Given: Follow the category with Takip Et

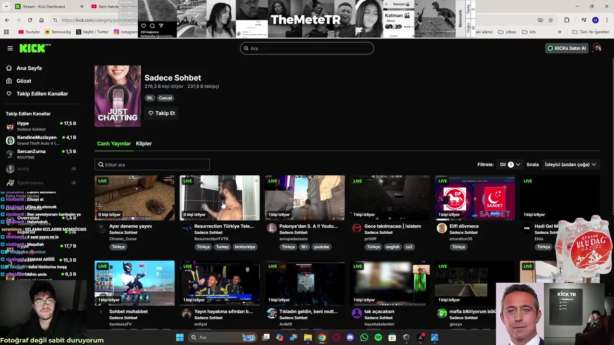Looking at the screenshot, I should (x=162, y=113).
